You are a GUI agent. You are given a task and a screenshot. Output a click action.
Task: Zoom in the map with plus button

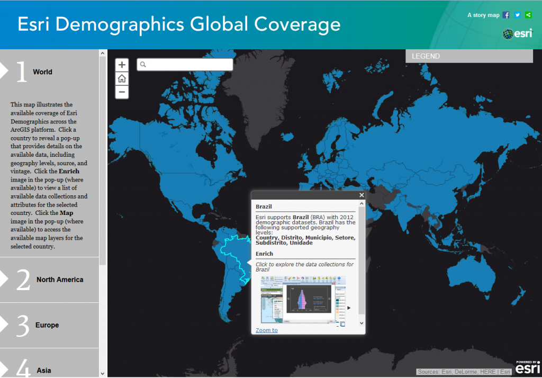pos(122,65)
